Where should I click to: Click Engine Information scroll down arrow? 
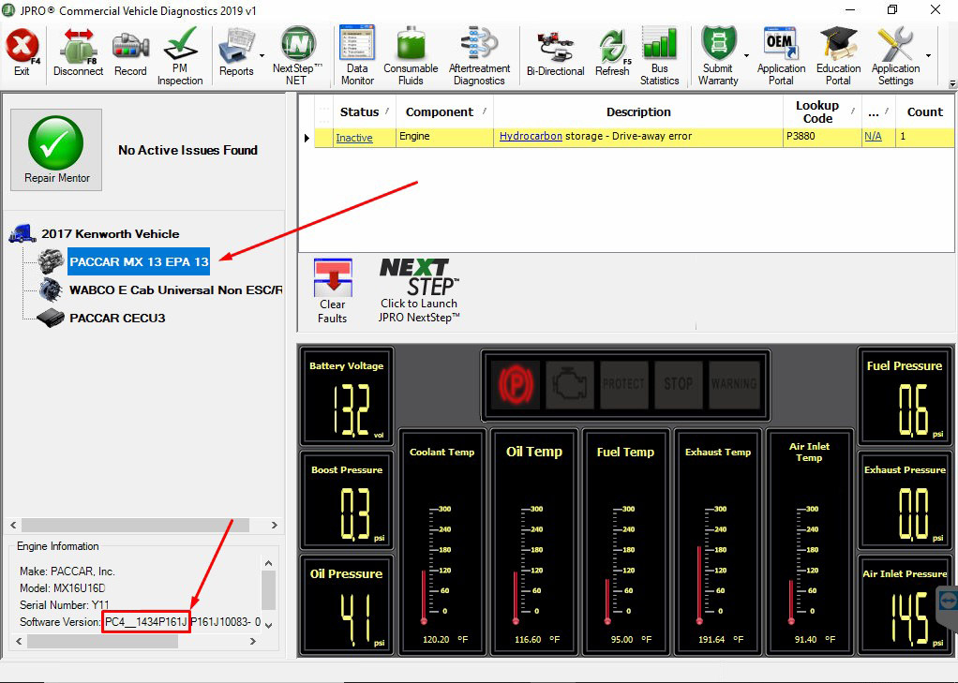pyautogui.click(x=267, y=624)
